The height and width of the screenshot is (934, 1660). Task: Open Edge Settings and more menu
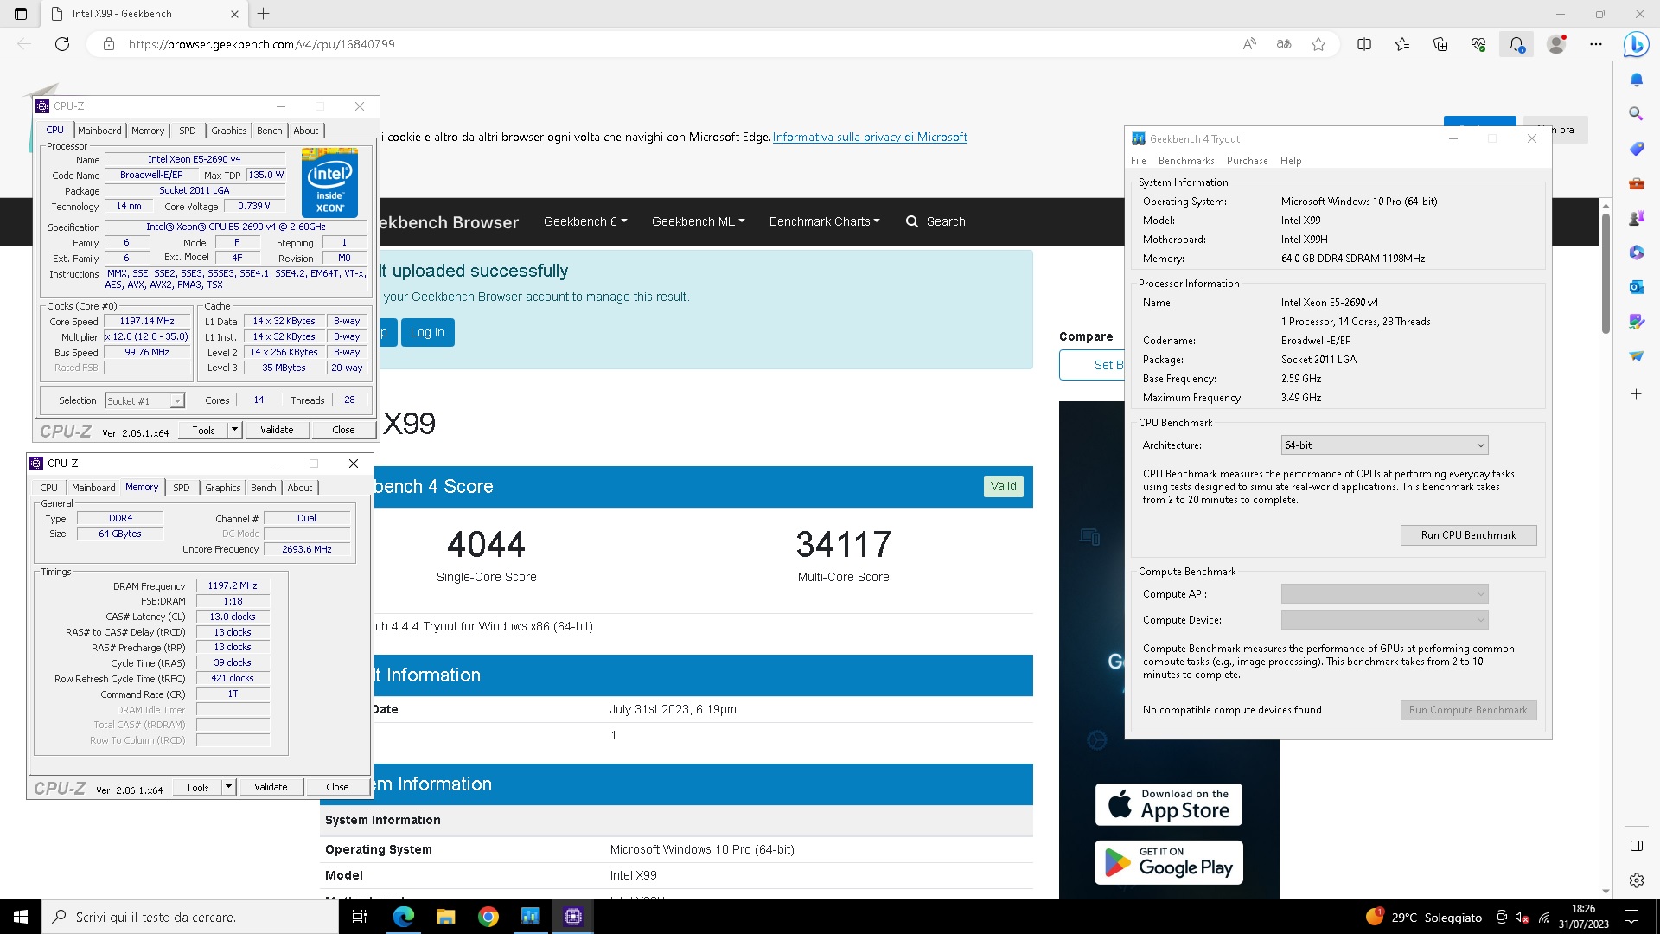[x=1596, y=44]
